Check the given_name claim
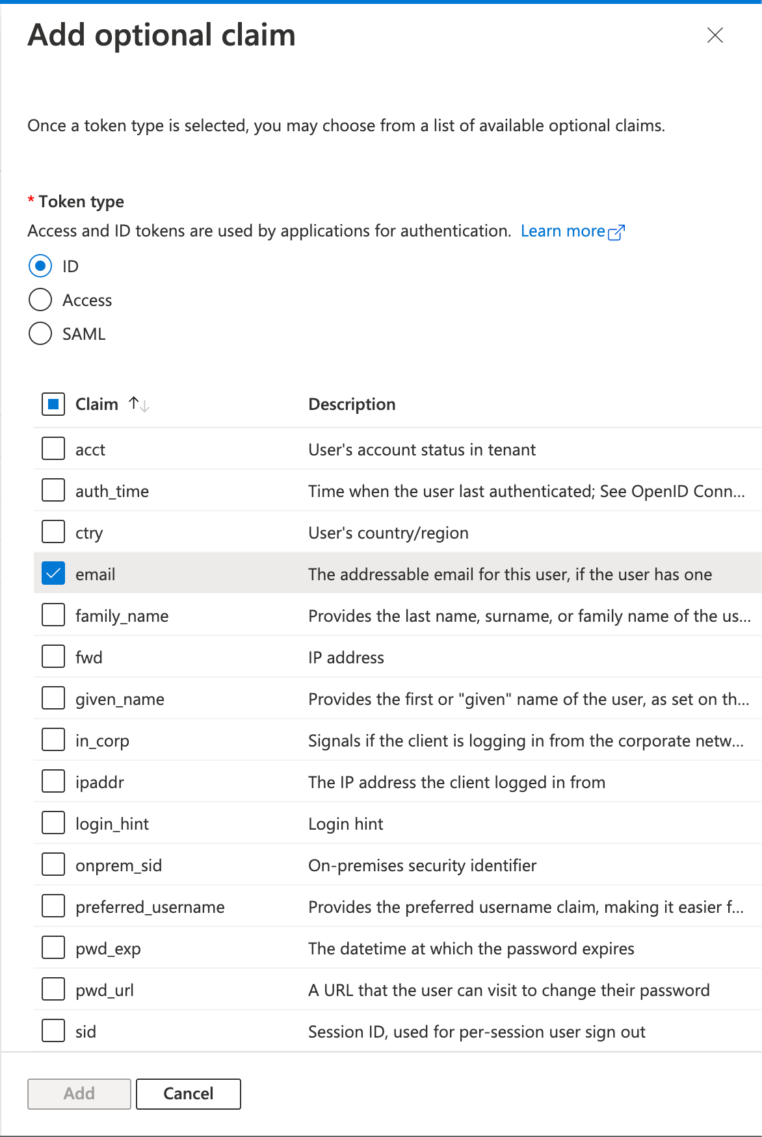The height and width of the screenshot is (1137, 762). (x=53, y=698)
